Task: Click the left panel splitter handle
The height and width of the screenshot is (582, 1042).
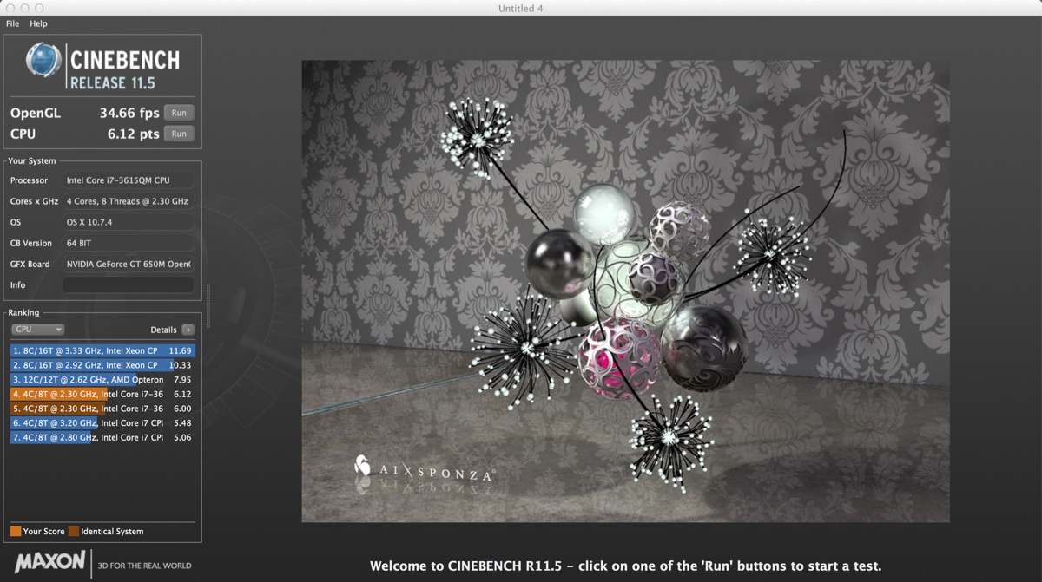Action: [208, 306]
